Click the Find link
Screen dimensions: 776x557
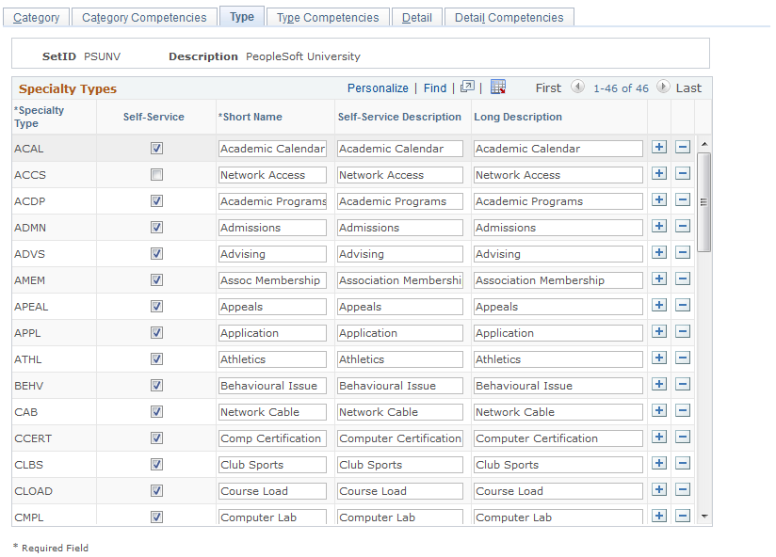coord(434,88)
